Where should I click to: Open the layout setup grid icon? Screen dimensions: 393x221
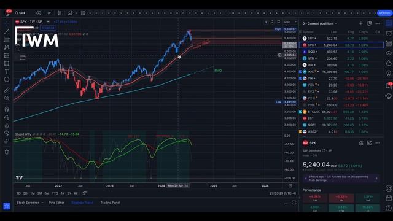point(83,13)
